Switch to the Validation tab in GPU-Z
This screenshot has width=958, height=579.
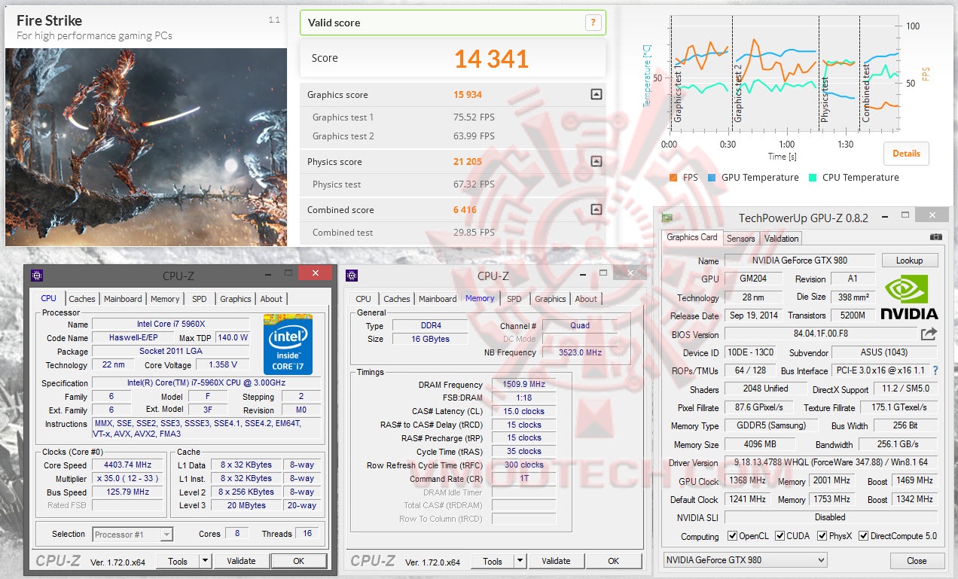781,239
